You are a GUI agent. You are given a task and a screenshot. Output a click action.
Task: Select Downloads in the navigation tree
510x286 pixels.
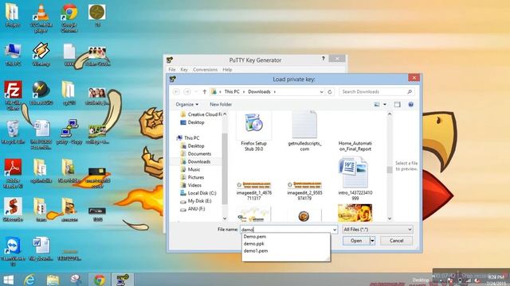[199, 161]
